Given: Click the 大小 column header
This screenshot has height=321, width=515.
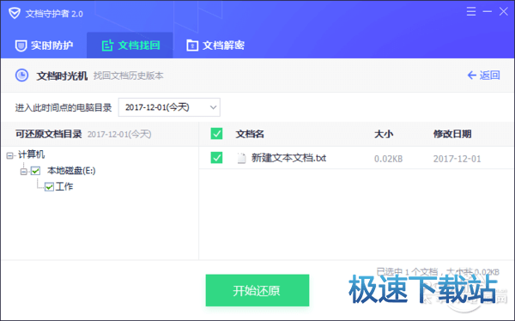Looking at the screenshot, I should click(384, 134).
